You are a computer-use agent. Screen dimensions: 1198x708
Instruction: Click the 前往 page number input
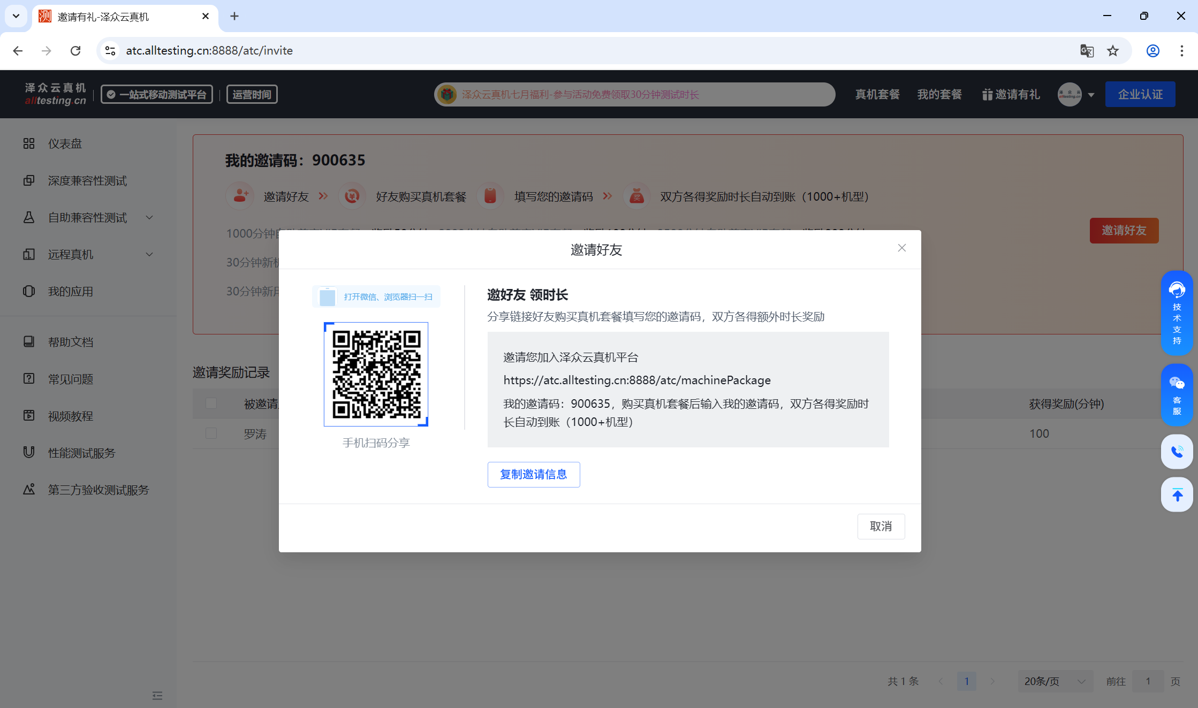(1148, 681)
